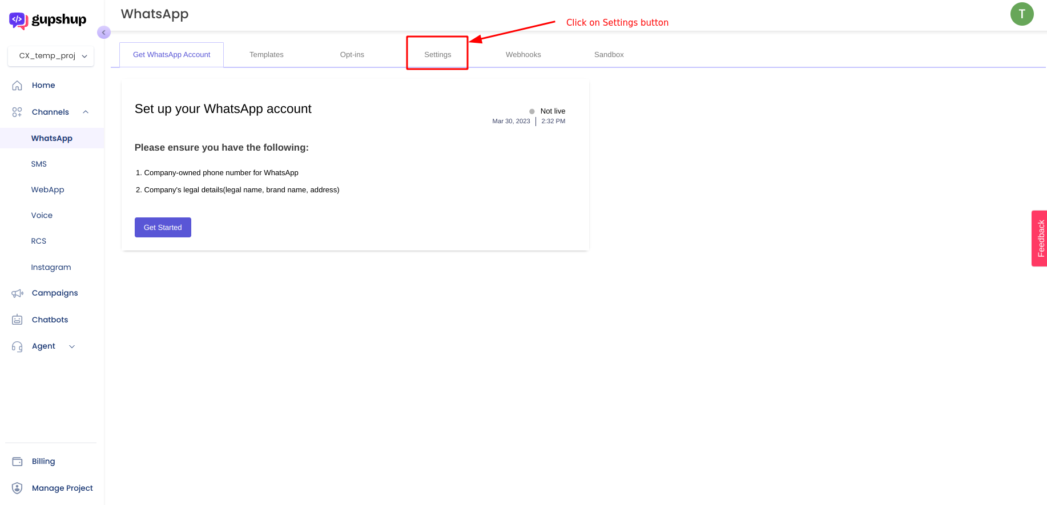Click the Chatbots robot icon
The width and height of the screenshot is (1047, 505).
coord(17,320)
